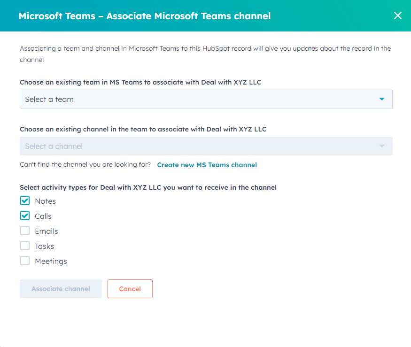The height and width of the screenshot is (347, 411).
Task: Enable the Emails activity checkbox
Action: point(25,231)
